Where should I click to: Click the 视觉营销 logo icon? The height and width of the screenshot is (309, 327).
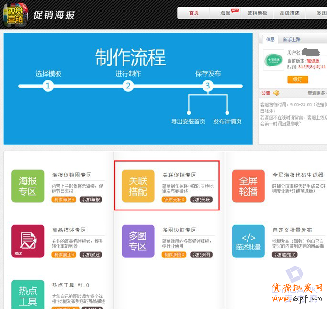click(x=15, y=15)
